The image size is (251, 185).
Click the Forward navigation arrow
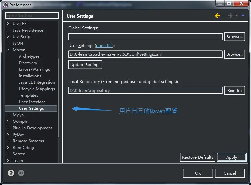pos(230,16)
